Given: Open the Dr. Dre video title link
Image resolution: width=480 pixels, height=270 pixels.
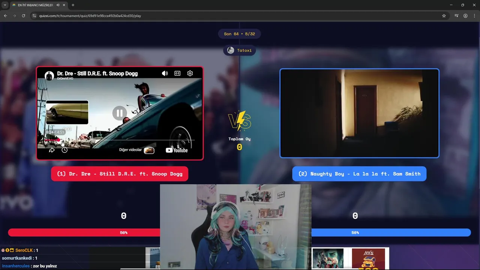Looking at the screenshot, I should pyautogui.click(x=97, y=73).
